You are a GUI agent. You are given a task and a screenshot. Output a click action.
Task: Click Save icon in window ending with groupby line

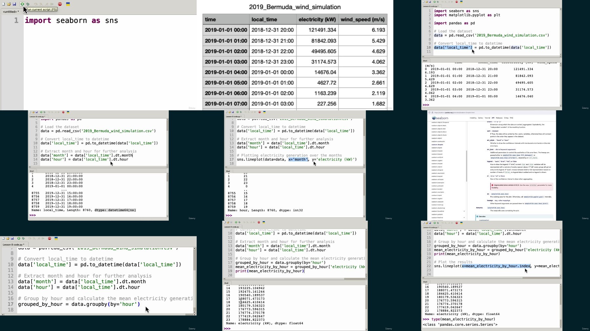12,238
